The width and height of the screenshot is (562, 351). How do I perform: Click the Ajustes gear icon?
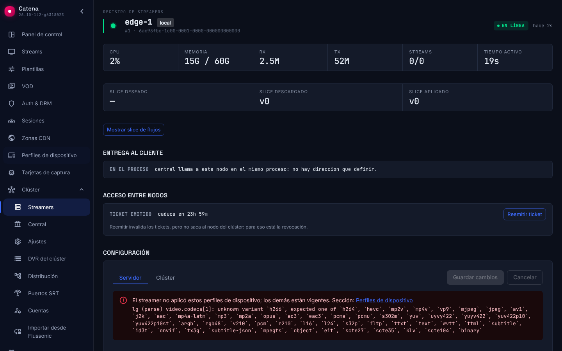click(x=18, y=241)
